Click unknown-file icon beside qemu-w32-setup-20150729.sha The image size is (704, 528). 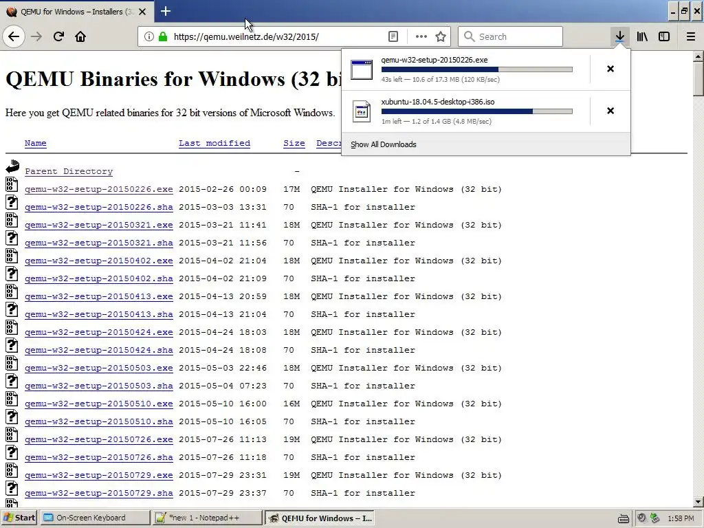coord(12,489)
